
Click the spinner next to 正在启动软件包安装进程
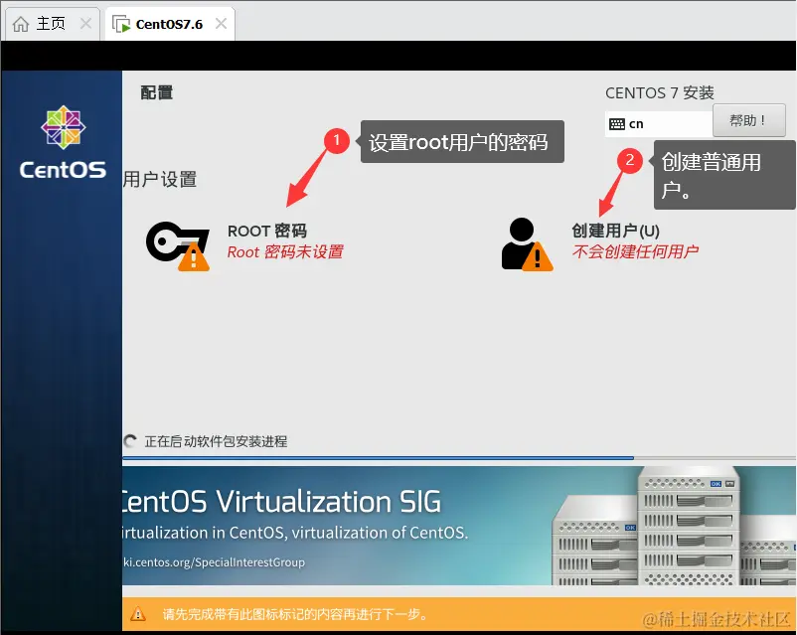[130, 441]
